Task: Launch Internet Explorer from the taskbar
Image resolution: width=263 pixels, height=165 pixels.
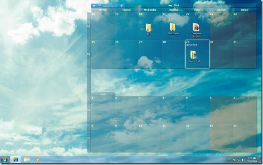Action: pyautogui.click(x=16, y=160)
